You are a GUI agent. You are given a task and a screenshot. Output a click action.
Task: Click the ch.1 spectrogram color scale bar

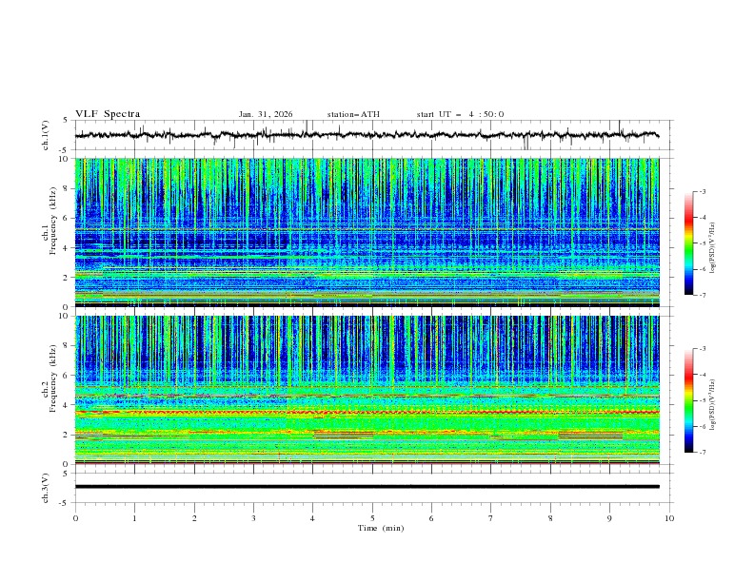point(689,243)
